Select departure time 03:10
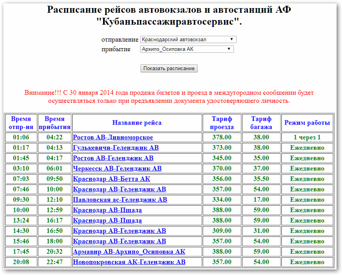The width and height of the screenshot is (342, 275). tap(21, 168)
